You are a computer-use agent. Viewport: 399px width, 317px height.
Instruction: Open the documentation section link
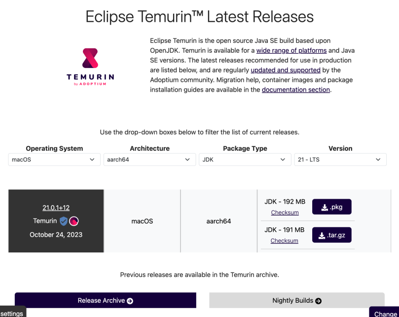point(296,90)
